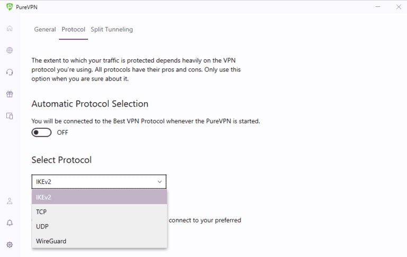
Task: Collapse the Select Protocol dropdown chevron
Action: coord(160,182)
